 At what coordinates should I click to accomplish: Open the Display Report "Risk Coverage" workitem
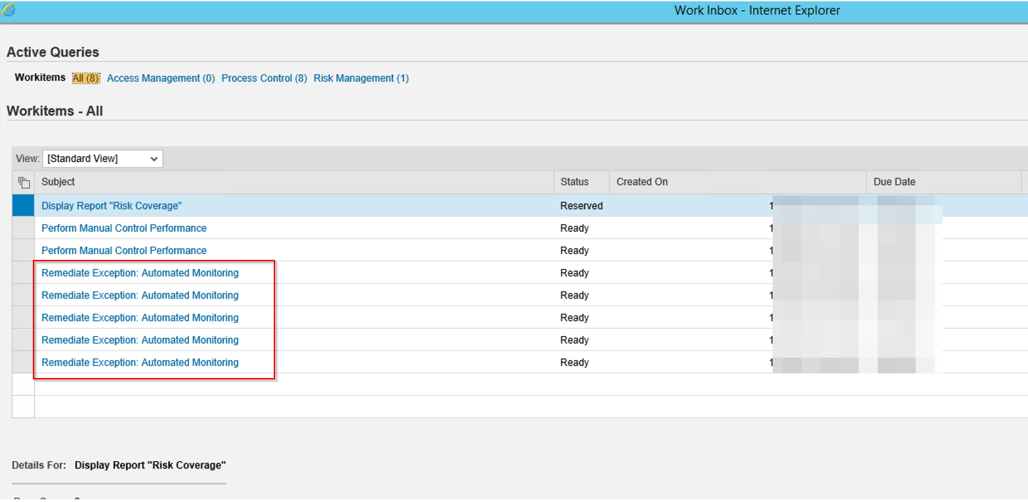click(x=111, y=205)
